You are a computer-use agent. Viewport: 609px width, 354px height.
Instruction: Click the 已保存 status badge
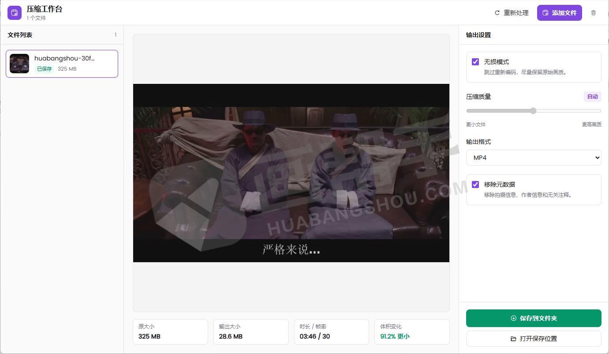coord(44,69)
